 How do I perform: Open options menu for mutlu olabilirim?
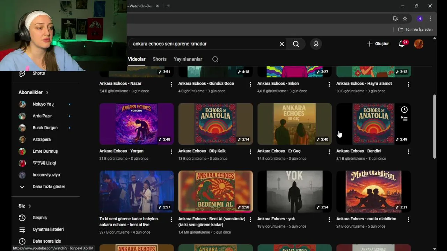coord(408,220)
